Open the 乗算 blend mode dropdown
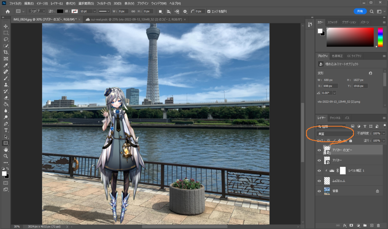The height and width of the screenshot is (229, 388). pos(335,133)
